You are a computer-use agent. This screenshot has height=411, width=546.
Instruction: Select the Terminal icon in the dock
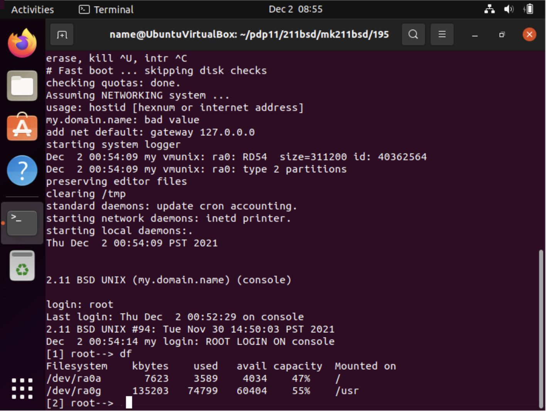22,223
